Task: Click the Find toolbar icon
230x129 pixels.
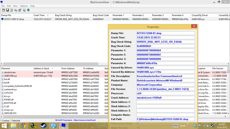Action: [x=24, y=10]
